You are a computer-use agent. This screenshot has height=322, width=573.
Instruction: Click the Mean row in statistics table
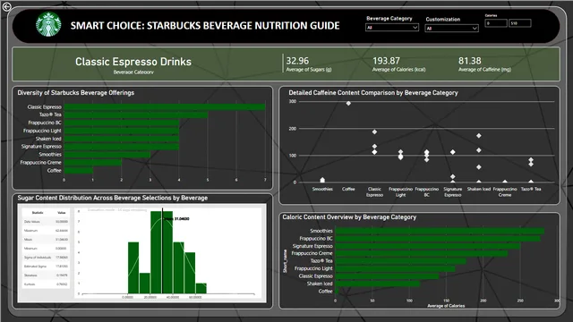tap(46, 240)
